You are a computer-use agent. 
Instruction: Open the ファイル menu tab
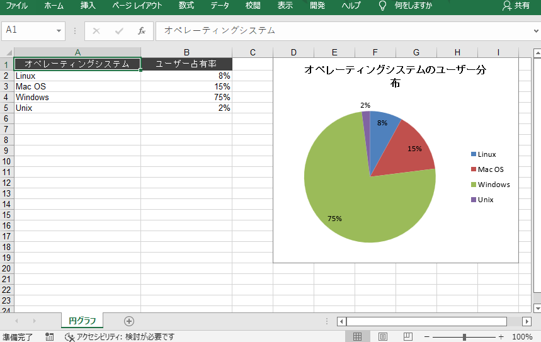(16, 6)
